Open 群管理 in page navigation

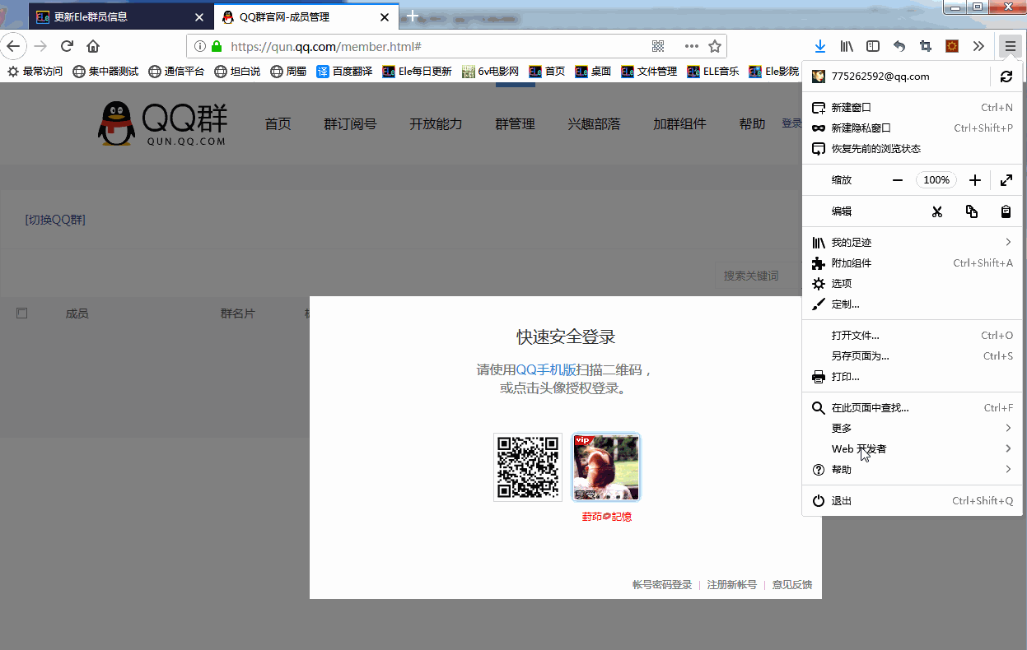coord(515,124)
